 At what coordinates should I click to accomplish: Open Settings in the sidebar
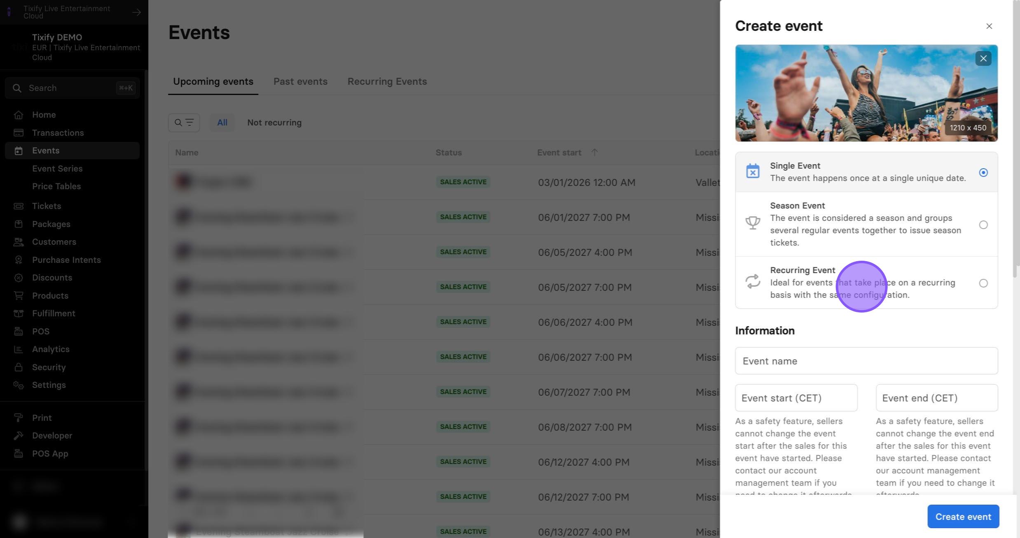[49, 385]
